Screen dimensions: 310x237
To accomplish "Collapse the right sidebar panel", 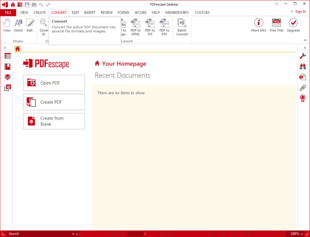I will [x=305, y=48].
